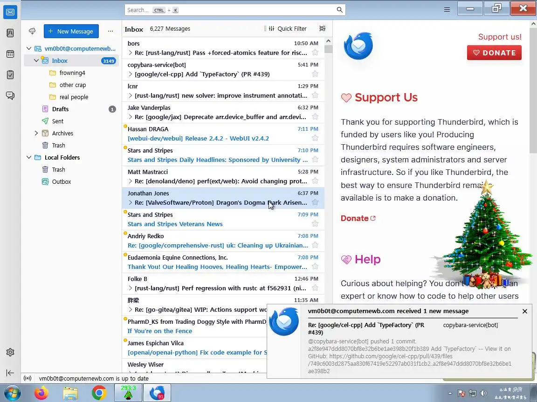The image size is (537, 402).
Task: Open the account Trash folder
Action: pos(71,145)
